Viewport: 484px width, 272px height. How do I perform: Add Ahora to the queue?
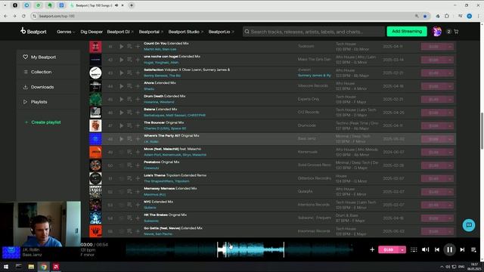(x=129, y=86)
